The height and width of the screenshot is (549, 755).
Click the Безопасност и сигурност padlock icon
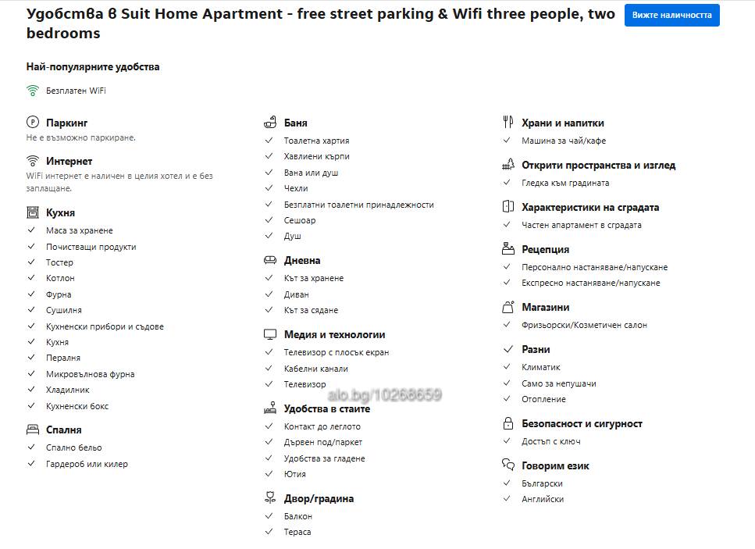tap(508, 423)
